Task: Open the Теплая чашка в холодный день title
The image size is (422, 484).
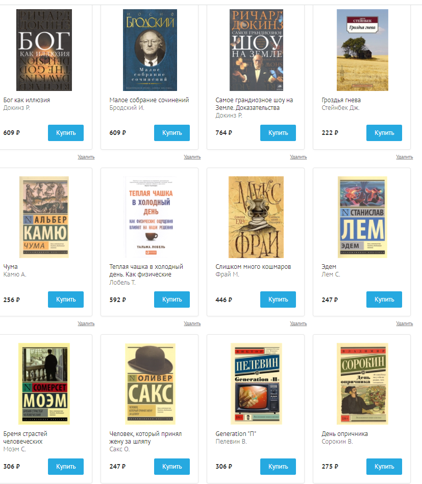Action: (146, 270)
